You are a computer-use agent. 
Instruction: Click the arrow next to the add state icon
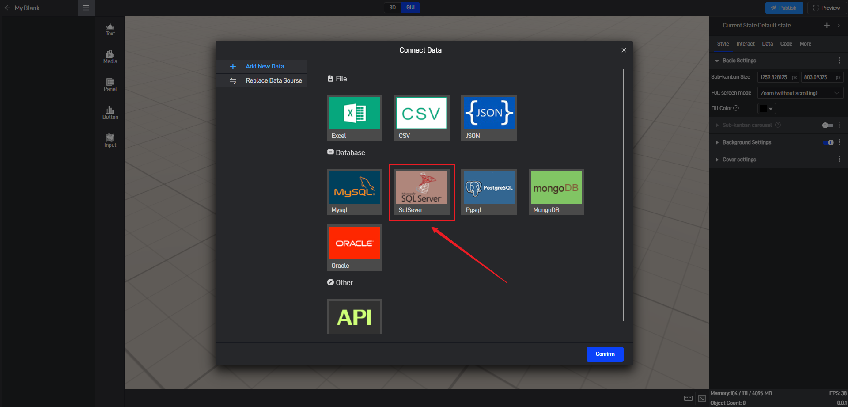pos(839,26)
